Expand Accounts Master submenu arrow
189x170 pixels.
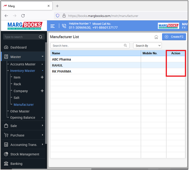coord(42,64)
